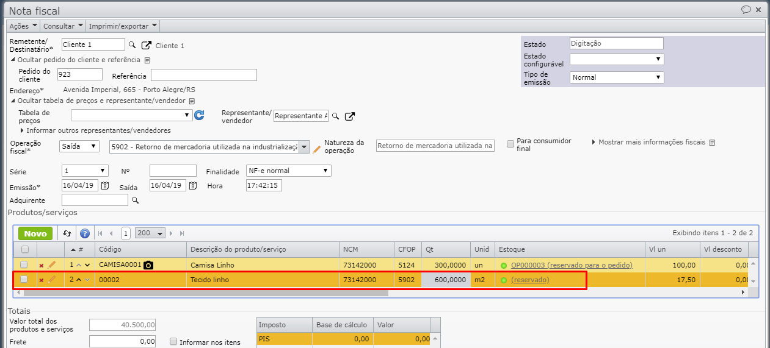Click the blue help icon in products toolbar
The height and width of the screenshot is (348, 770).
point(85,233)
